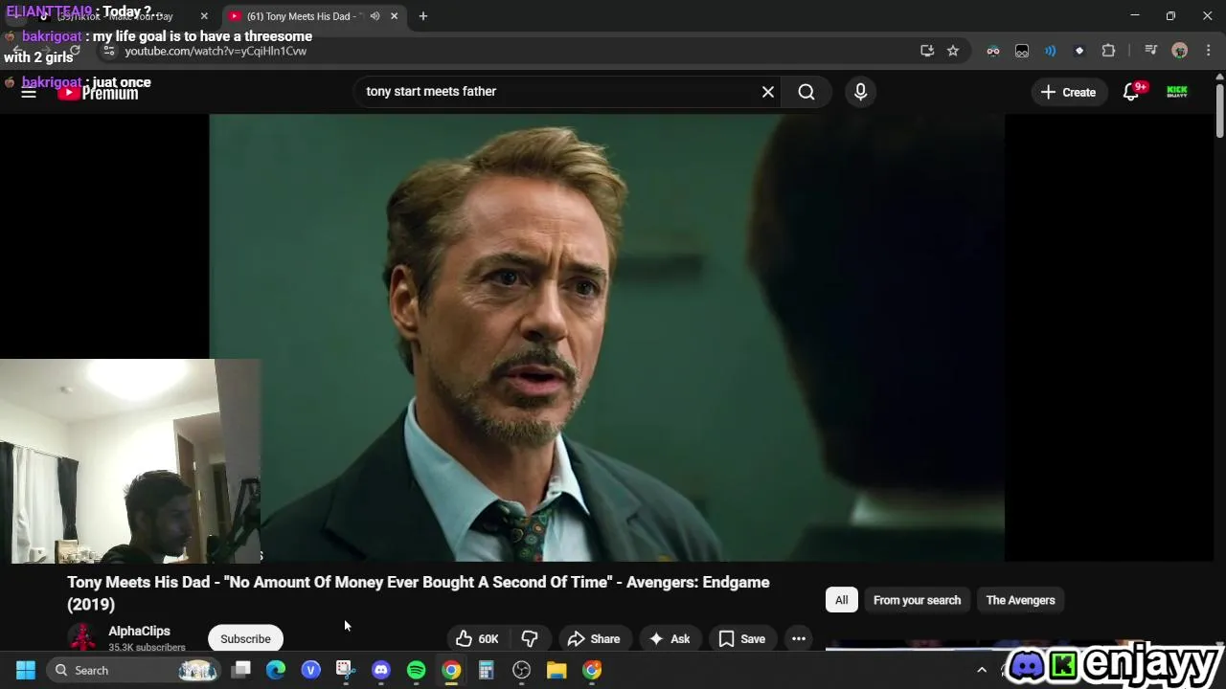Open the blue sound-waves extension icon

[x=1051, y=51]
